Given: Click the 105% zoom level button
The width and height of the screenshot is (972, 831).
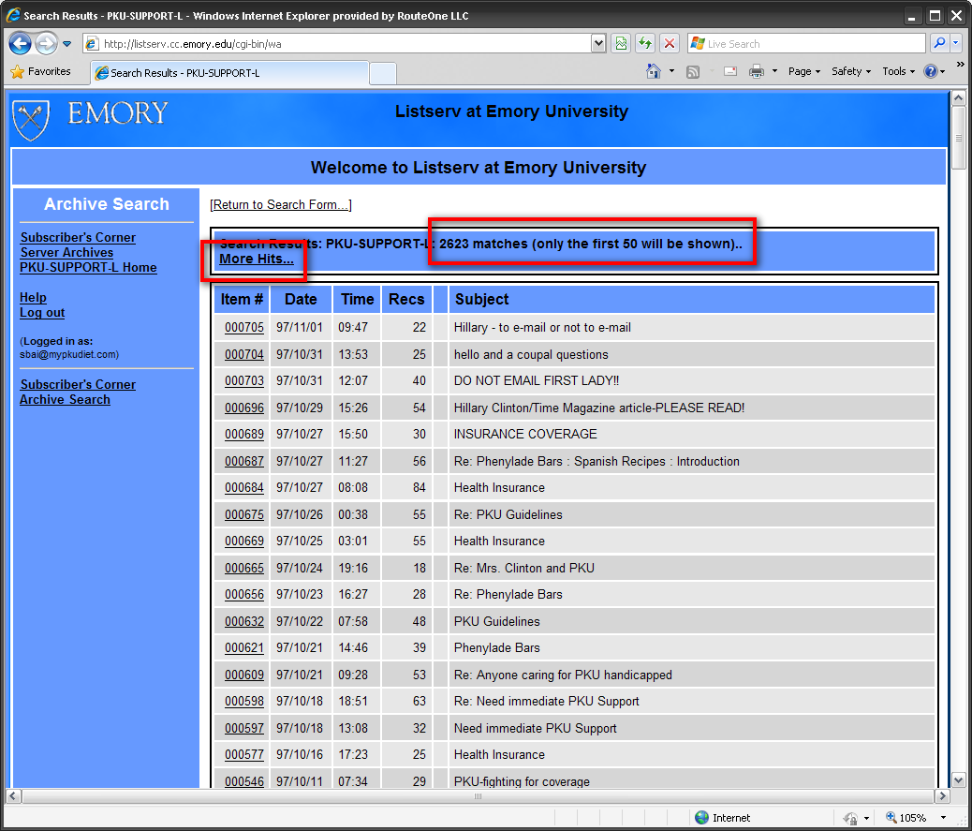Looking at the screenshot, I should [906, 817].
